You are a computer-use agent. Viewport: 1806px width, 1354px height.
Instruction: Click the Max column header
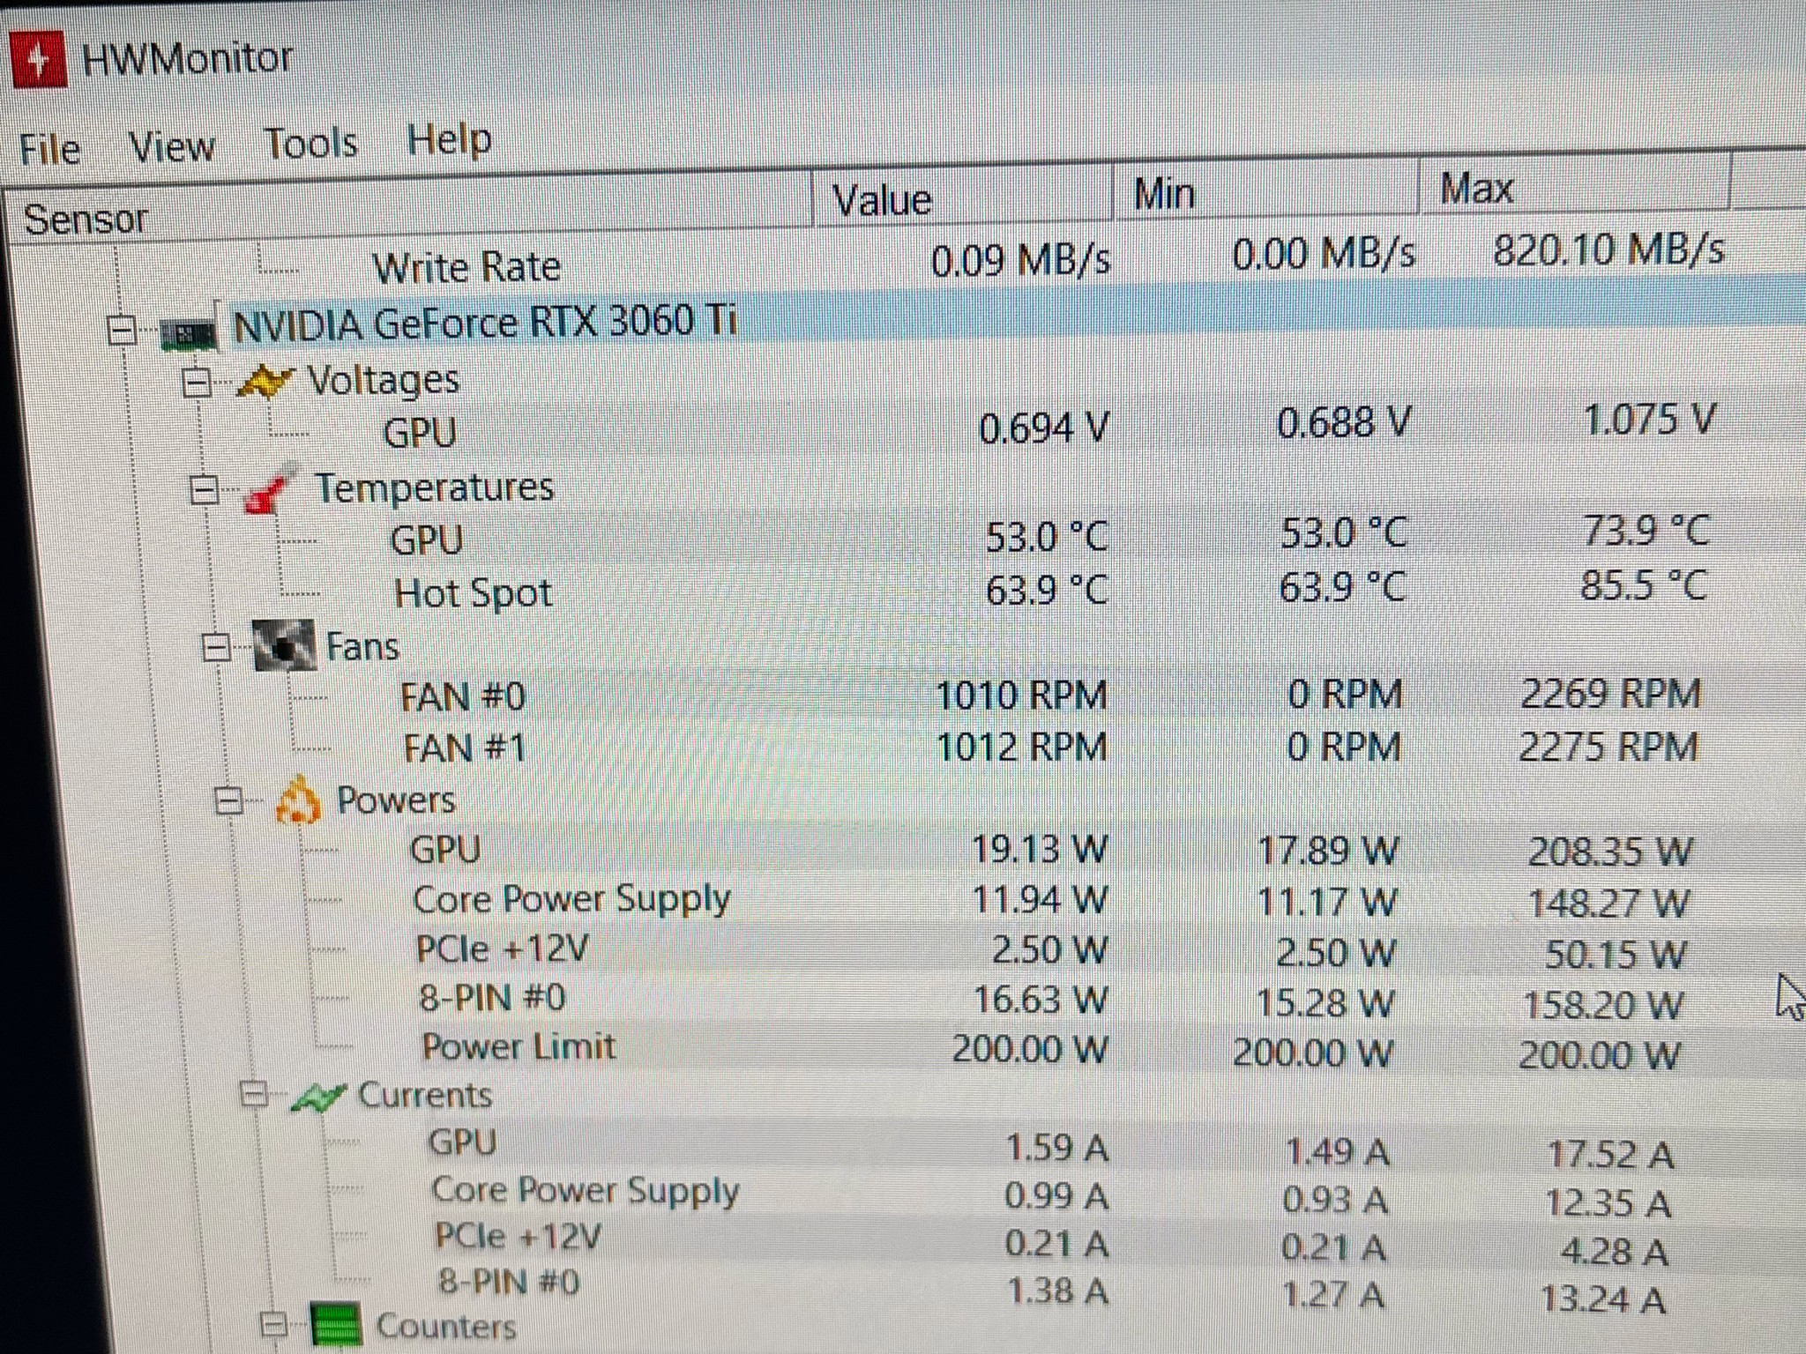[1574, 186]
